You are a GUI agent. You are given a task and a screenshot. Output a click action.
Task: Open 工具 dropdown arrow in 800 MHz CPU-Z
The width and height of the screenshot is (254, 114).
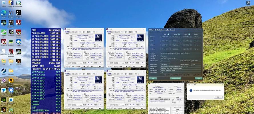[x=130, y=66]
